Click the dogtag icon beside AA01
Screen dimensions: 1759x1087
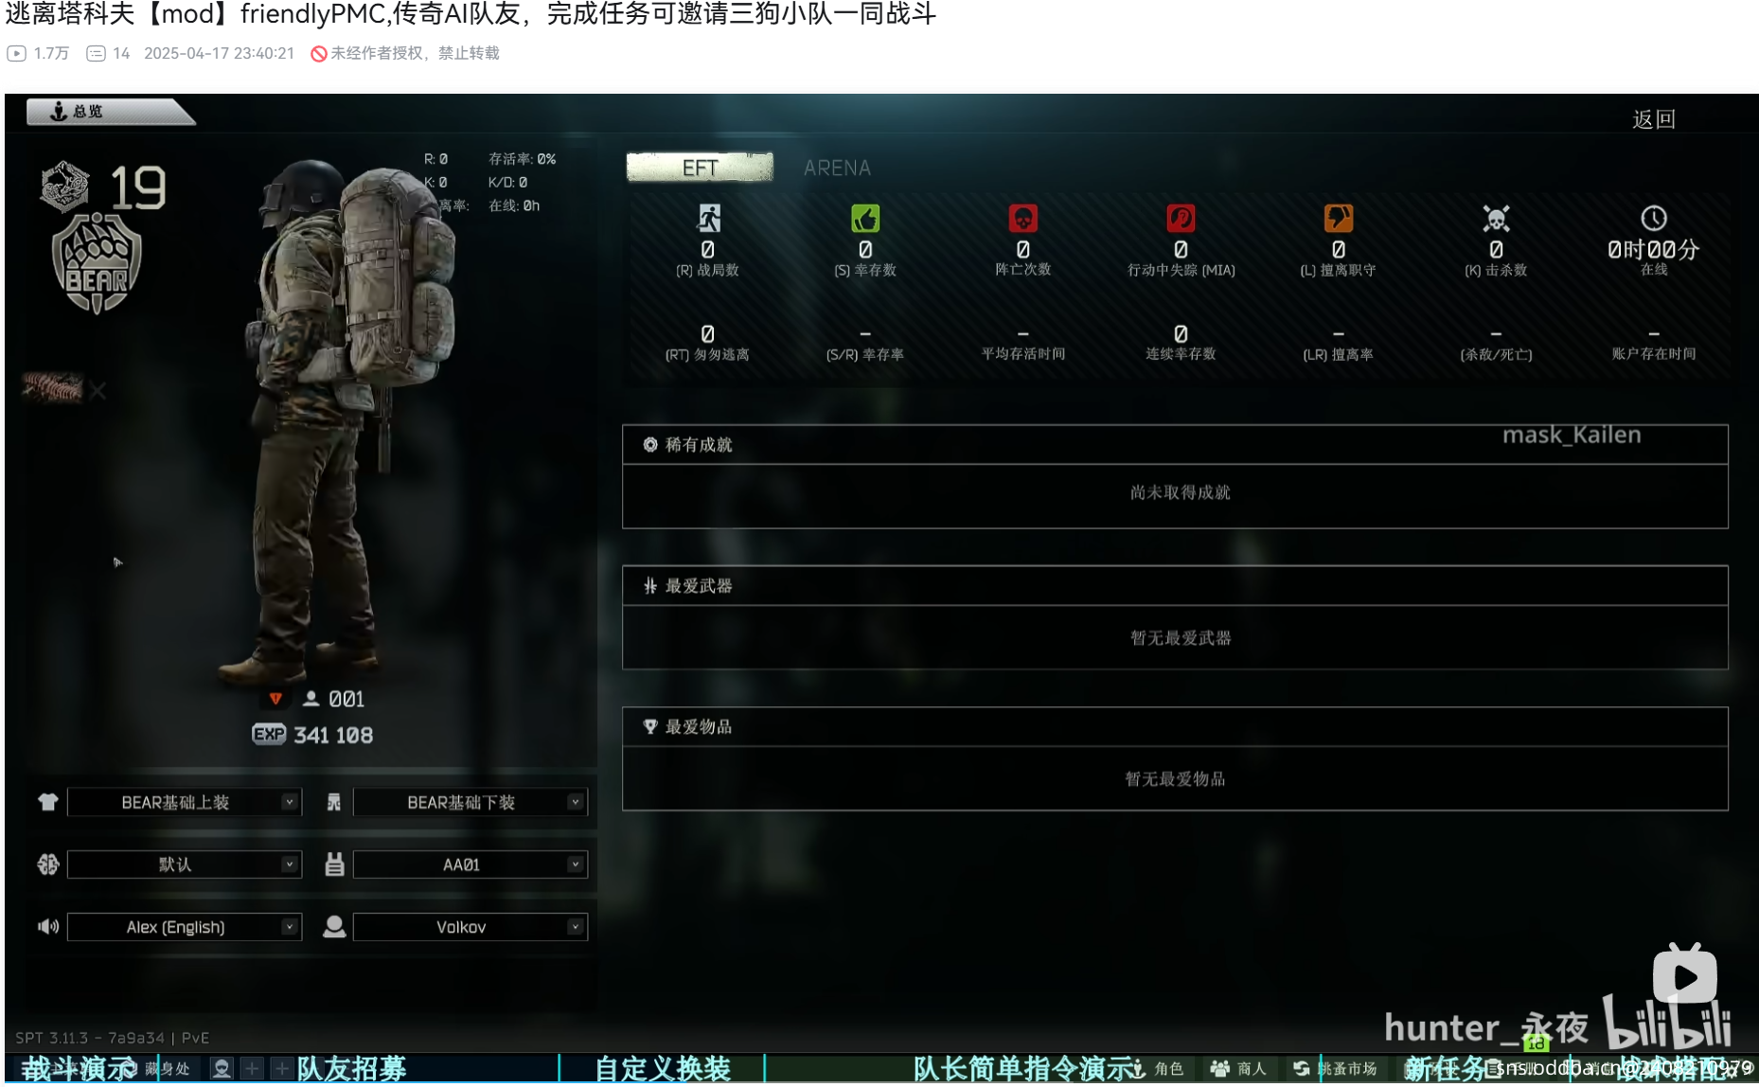coord(334,864)
